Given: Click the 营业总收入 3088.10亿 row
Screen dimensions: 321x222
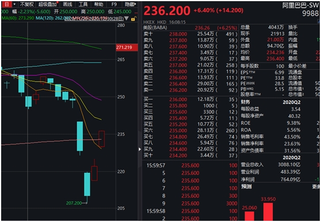Looking at the screenshot, I should tap(270, 164).
